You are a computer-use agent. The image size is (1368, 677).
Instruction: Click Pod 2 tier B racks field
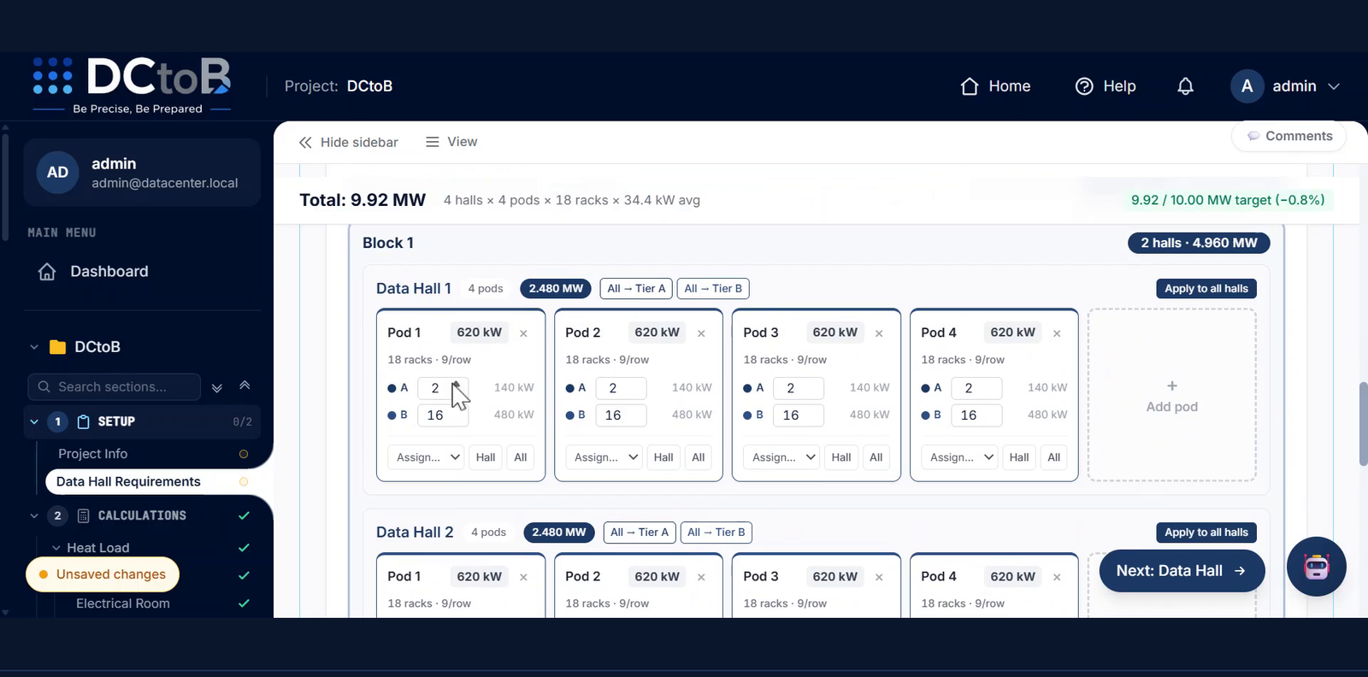coord(621,415)
